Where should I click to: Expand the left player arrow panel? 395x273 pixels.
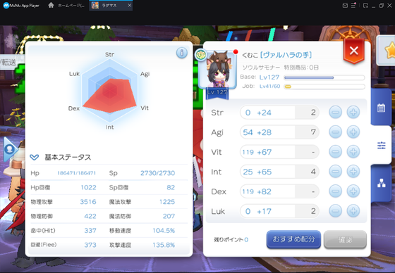(11, 150)
